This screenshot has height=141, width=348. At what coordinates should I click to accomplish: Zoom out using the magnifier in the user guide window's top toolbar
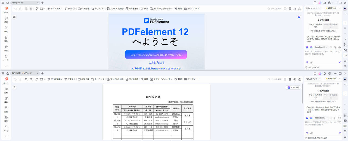pyautogui.click(x=26, y=9)
